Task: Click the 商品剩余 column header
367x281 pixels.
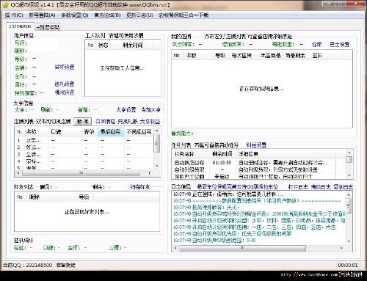Action: [296, 56]
